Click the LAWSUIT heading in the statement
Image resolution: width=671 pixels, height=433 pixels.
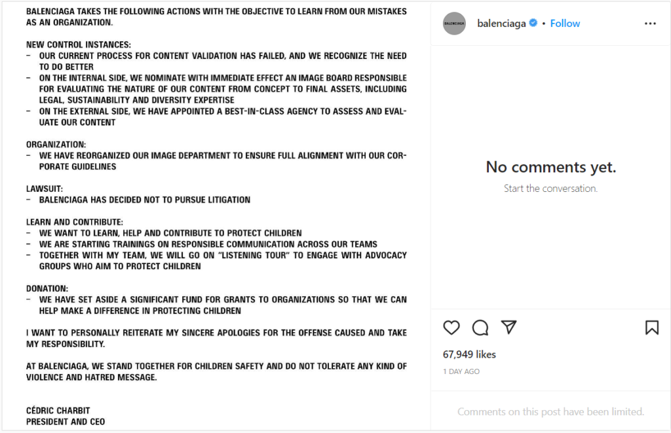click(x=45, y=189)
